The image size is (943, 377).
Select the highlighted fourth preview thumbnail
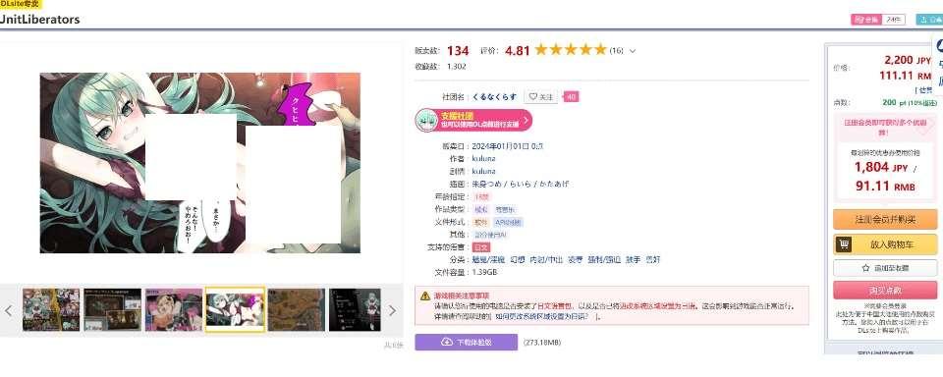tap(235, 309)
